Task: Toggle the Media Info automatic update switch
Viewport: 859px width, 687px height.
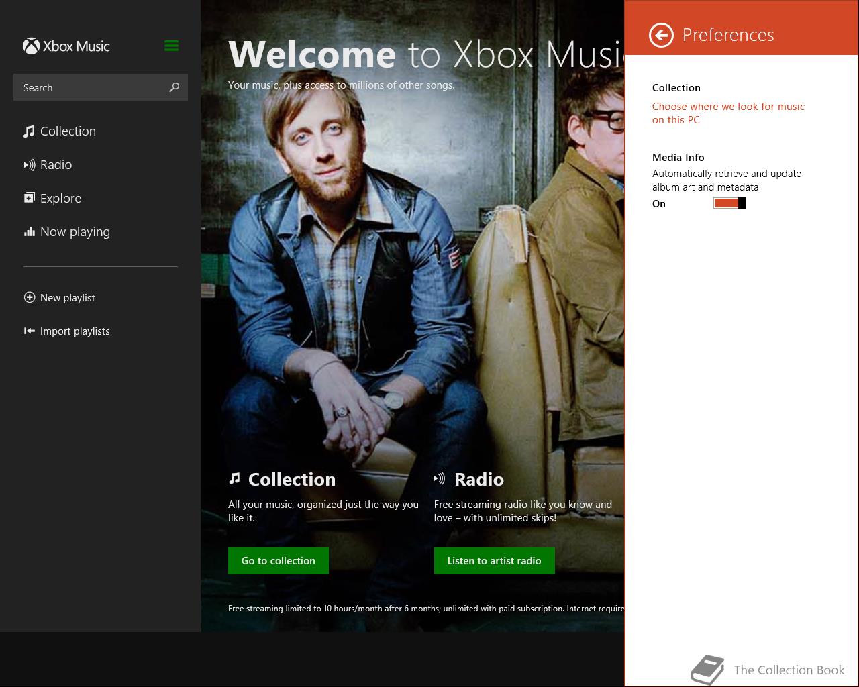Action: click(729, 203)
